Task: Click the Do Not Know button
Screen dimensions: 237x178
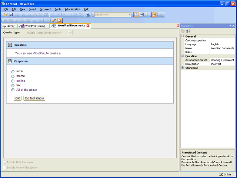Action: [x=34, y=98]
